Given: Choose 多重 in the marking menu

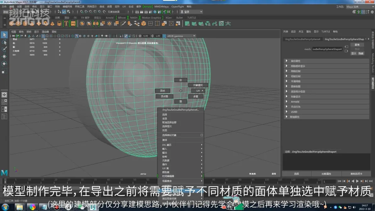Looking at the screenshot, I should 196,96.
